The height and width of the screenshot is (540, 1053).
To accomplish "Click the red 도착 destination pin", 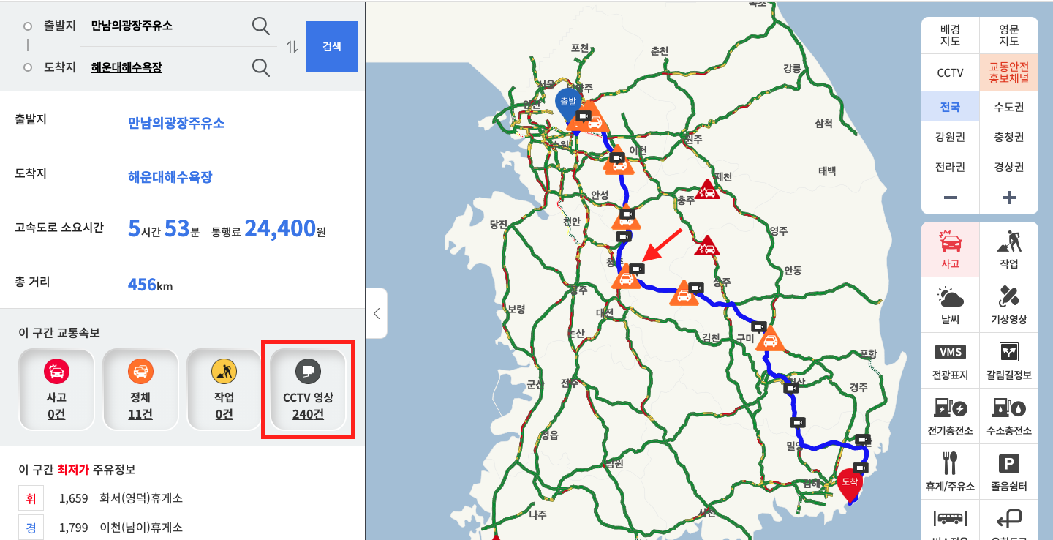I will pos(850,485).
